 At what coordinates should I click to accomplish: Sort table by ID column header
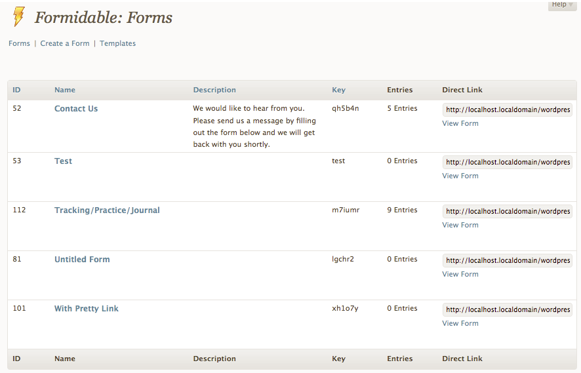(16, 90)
